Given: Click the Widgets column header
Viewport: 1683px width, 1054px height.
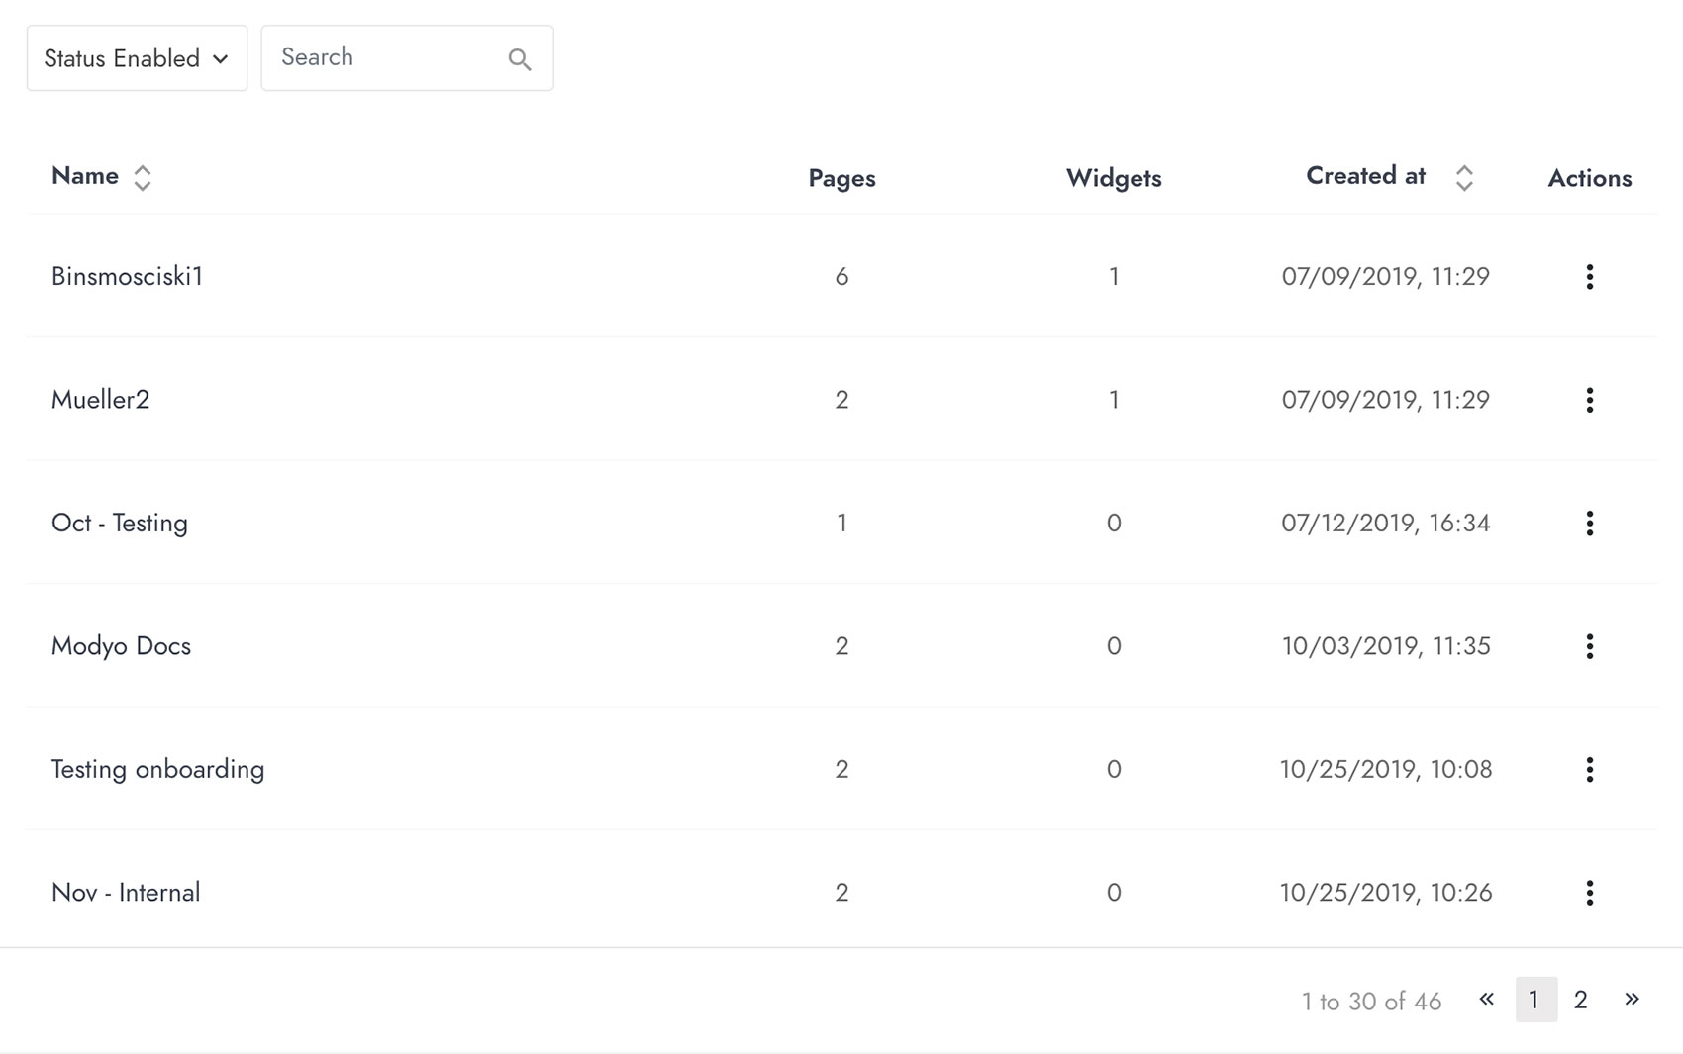Looking at the screenshot, I should [x=1114, y=178].
